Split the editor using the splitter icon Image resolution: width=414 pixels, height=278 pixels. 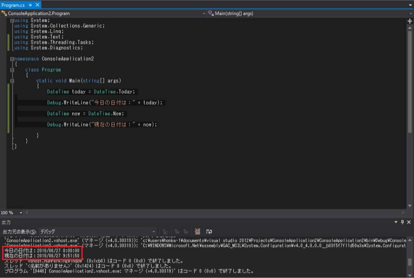pyautogui.click(x=410, y=20)
